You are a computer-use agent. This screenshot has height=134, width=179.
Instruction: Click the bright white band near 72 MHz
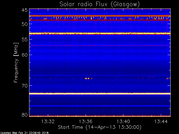tap(100, 94)
